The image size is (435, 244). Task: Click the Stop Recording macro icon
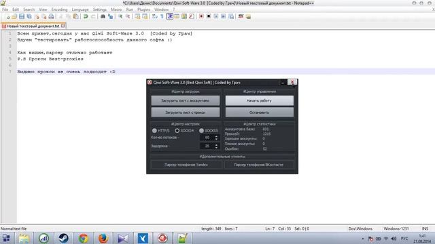(x=209, y=16)
